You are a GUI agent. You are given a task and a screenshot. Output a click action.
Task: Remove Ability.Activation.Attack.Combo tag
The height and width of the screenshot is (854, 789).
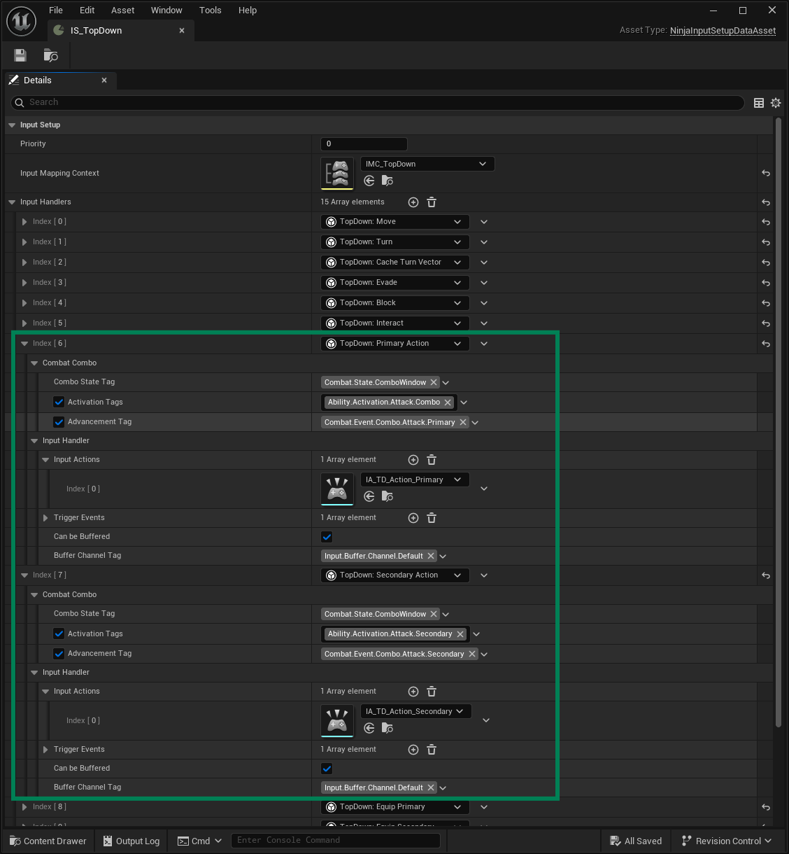(448, 402)
